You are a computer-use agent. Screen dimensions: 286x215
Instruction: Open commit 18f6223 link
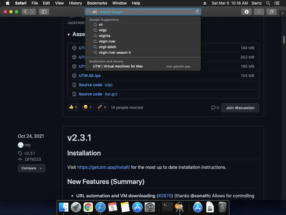click(x=33, y=159)
